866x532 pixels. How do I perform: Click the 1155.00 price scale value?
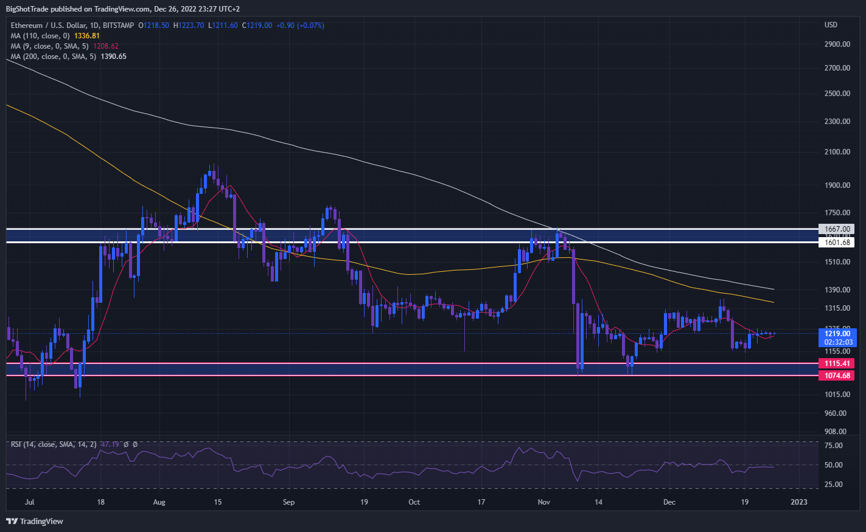(837, 351)
